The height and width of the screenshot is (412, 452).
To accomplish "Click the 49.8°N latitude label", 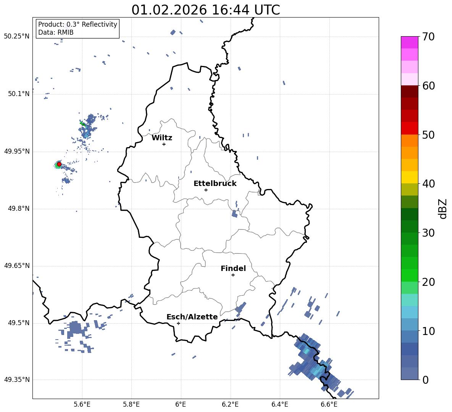I will [x=19, y=208].
